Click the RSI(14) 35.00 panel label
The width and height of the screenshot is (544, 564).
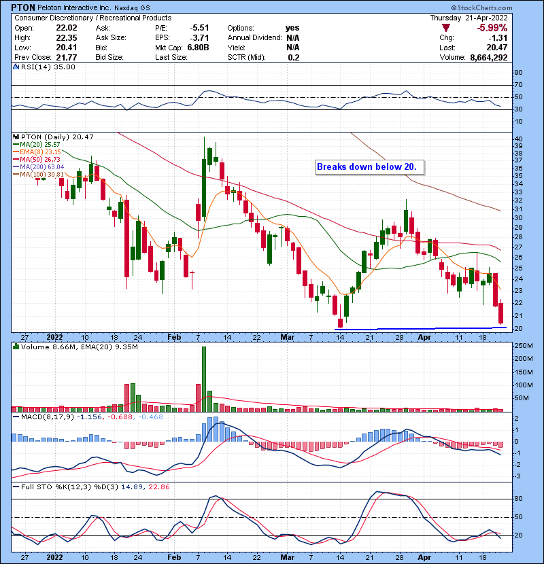tap(48, 67)
